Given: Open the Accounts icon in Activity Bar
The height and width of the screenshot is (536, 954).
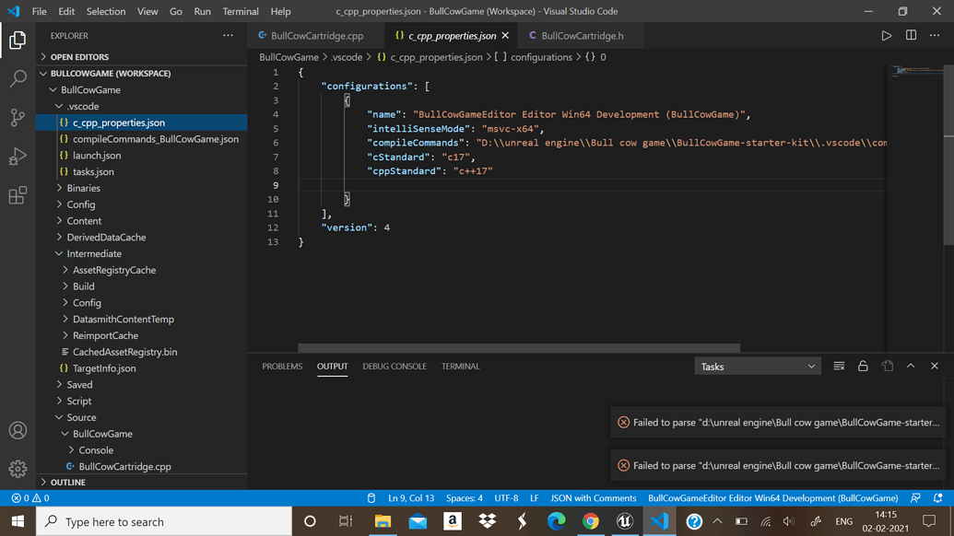Looking at the screenshot, I should click(x=17, y=430).
